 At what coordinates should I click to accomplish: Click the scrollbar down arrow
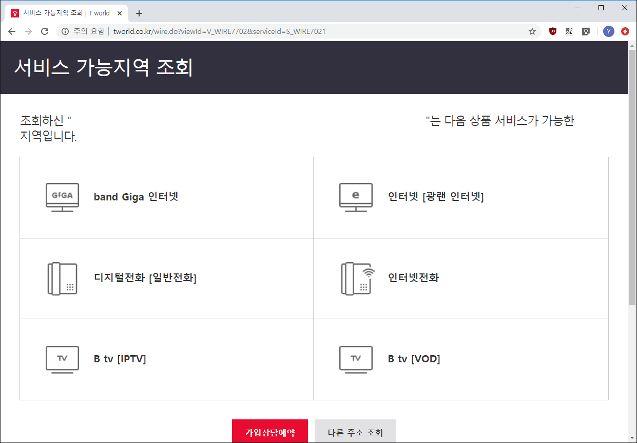[x=632, y=438]
